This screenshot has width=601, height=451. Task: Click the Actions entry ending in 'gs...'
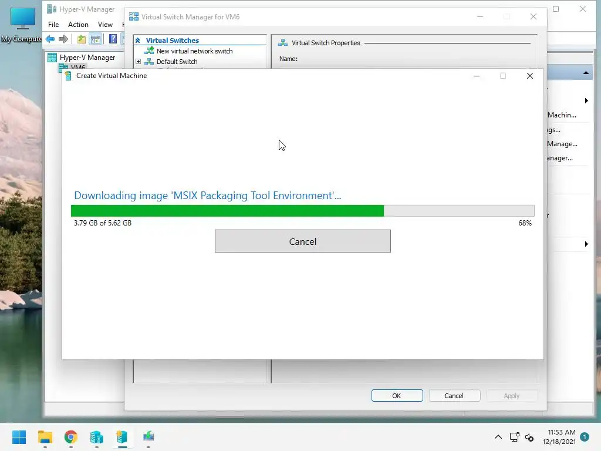click(554, 130)
